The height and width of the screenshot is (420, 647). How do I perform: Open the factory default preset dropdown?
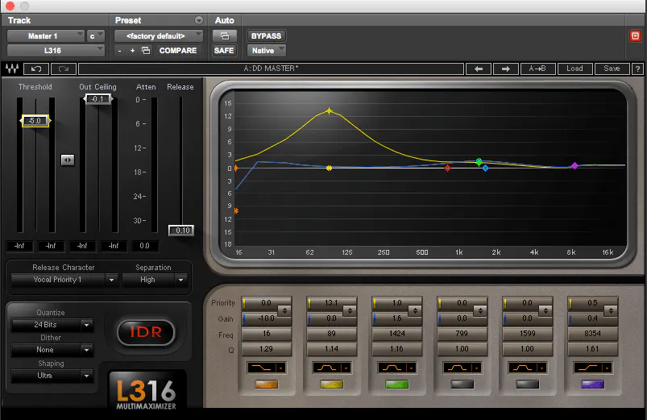click(x=159, y=36)
